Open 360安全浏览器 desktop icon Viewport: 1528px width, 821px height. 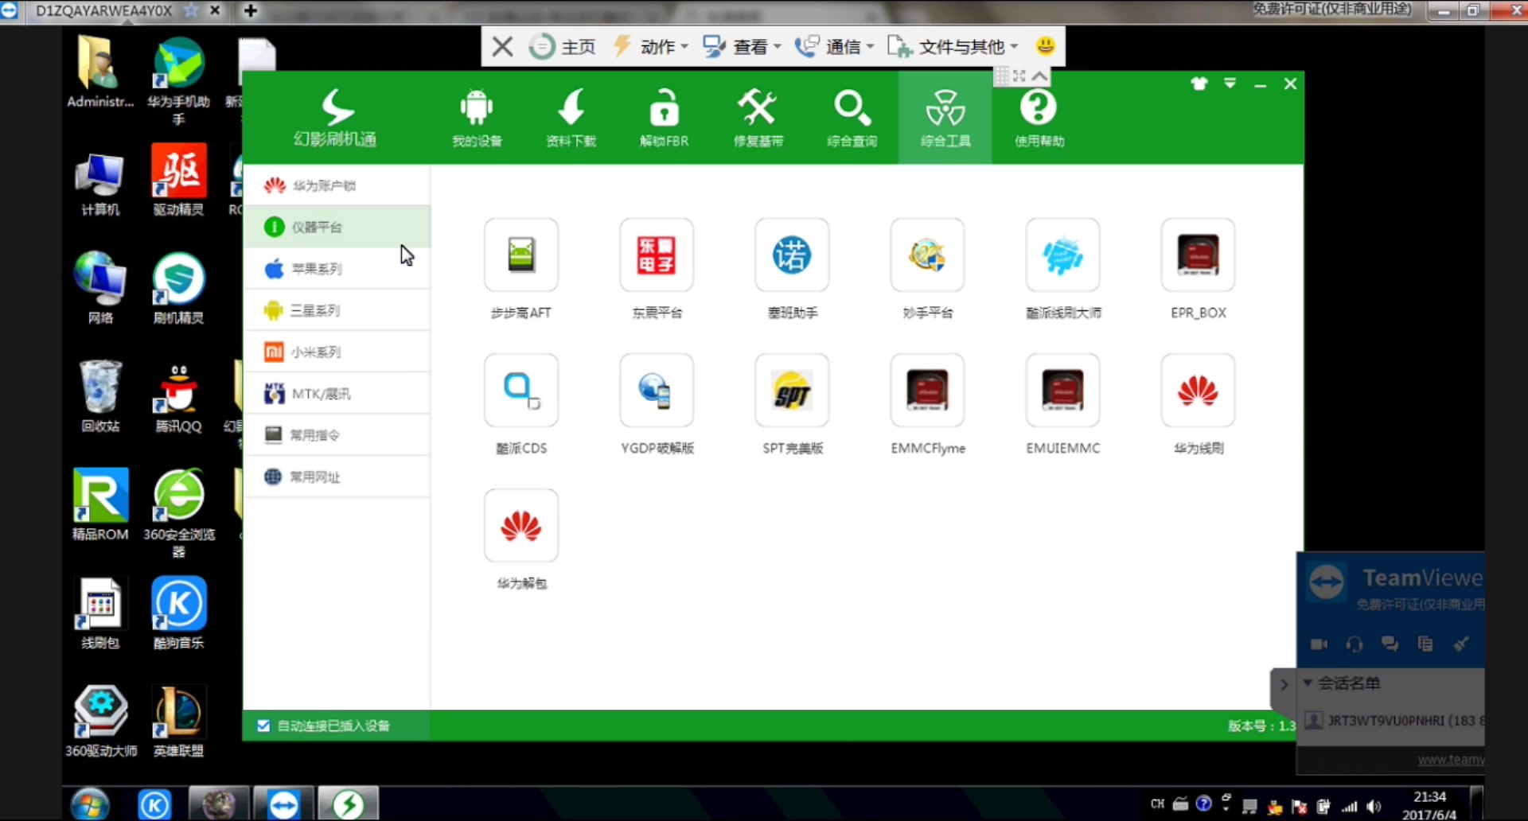pyautogui.click(x=178, y=513)
